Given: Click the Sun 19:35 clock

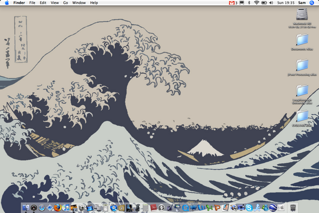Looking at the screenshot, I should 286,2.
